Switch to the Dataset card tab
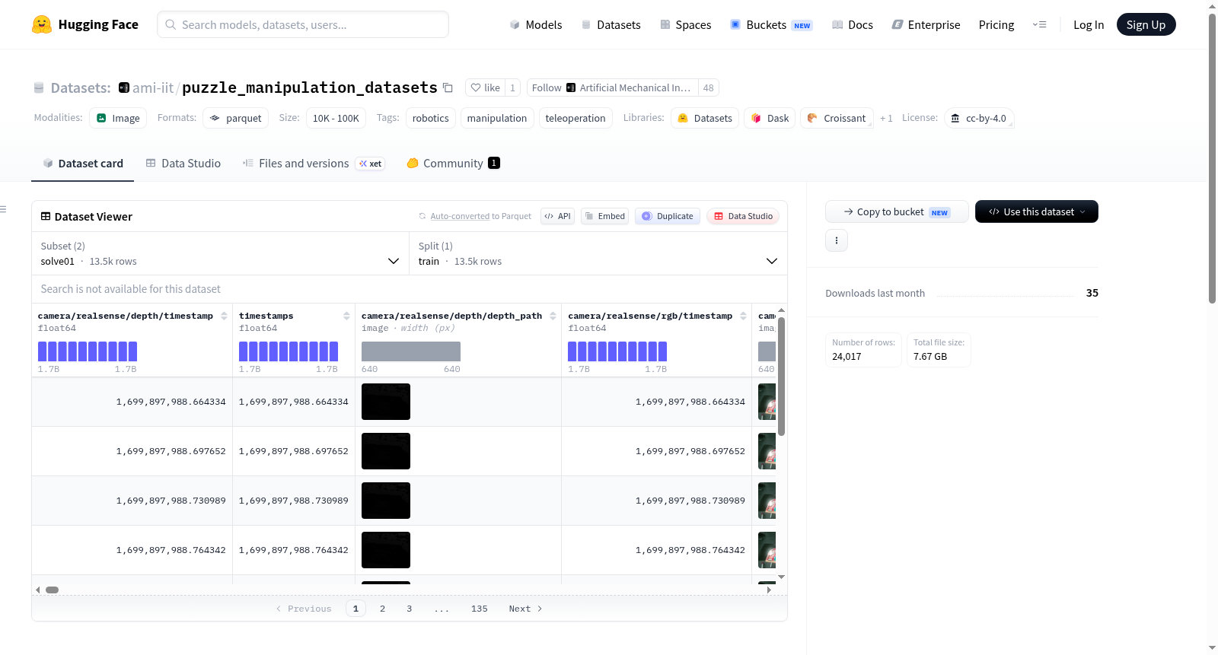This screenshot has width=1218, height=655. 82,163
